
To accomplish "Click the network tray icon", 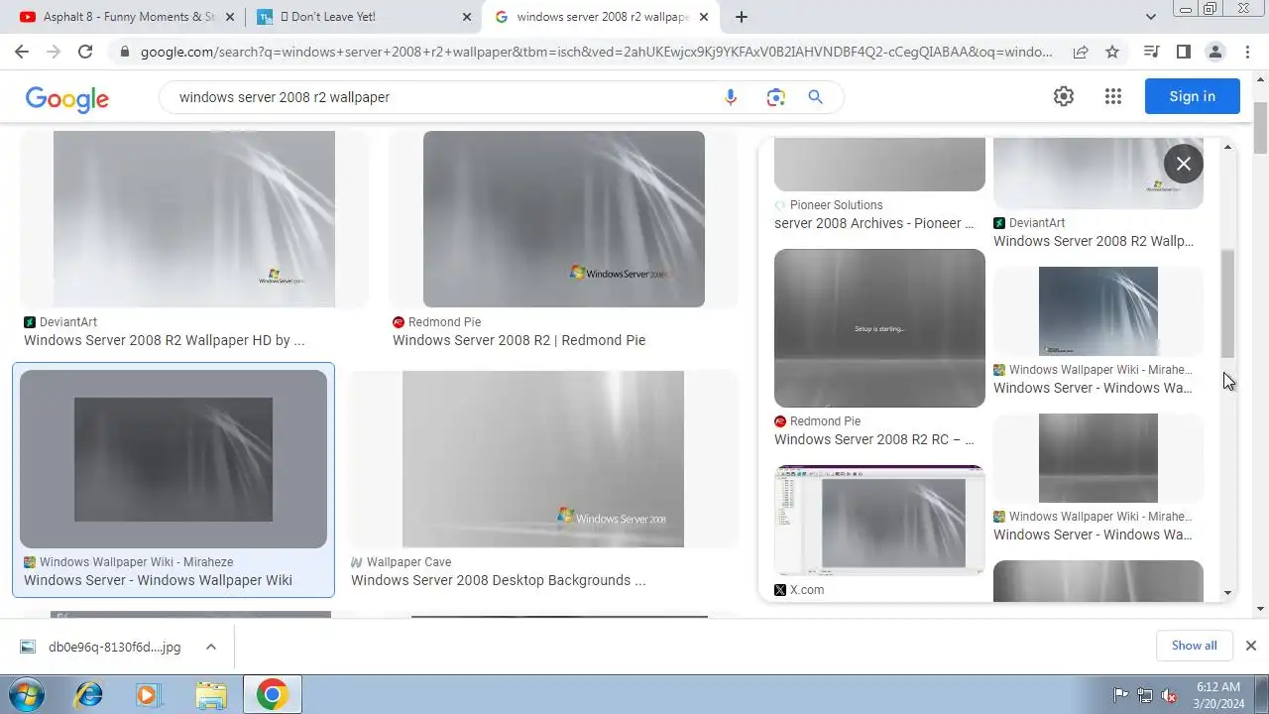I will point(1145,695).
